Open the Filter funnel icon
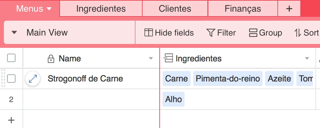This screenshot has height=128, width=320. tap(211, 33)
